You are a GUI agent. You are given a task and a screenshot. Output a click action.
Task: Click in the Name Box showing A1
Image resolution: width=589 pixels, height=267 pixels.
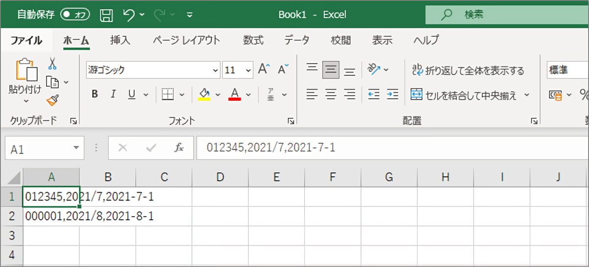coord(38,148)
